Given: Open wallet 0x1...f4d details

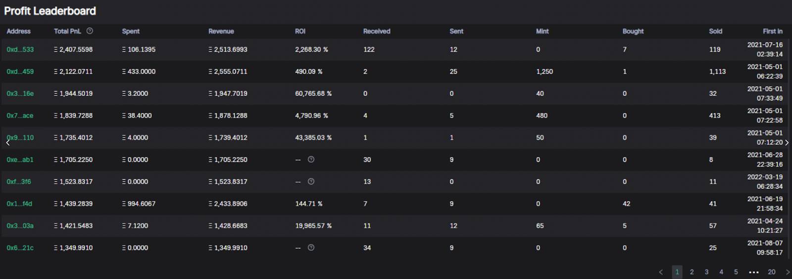Looking at the screenshot, I should tap(19, 204).
